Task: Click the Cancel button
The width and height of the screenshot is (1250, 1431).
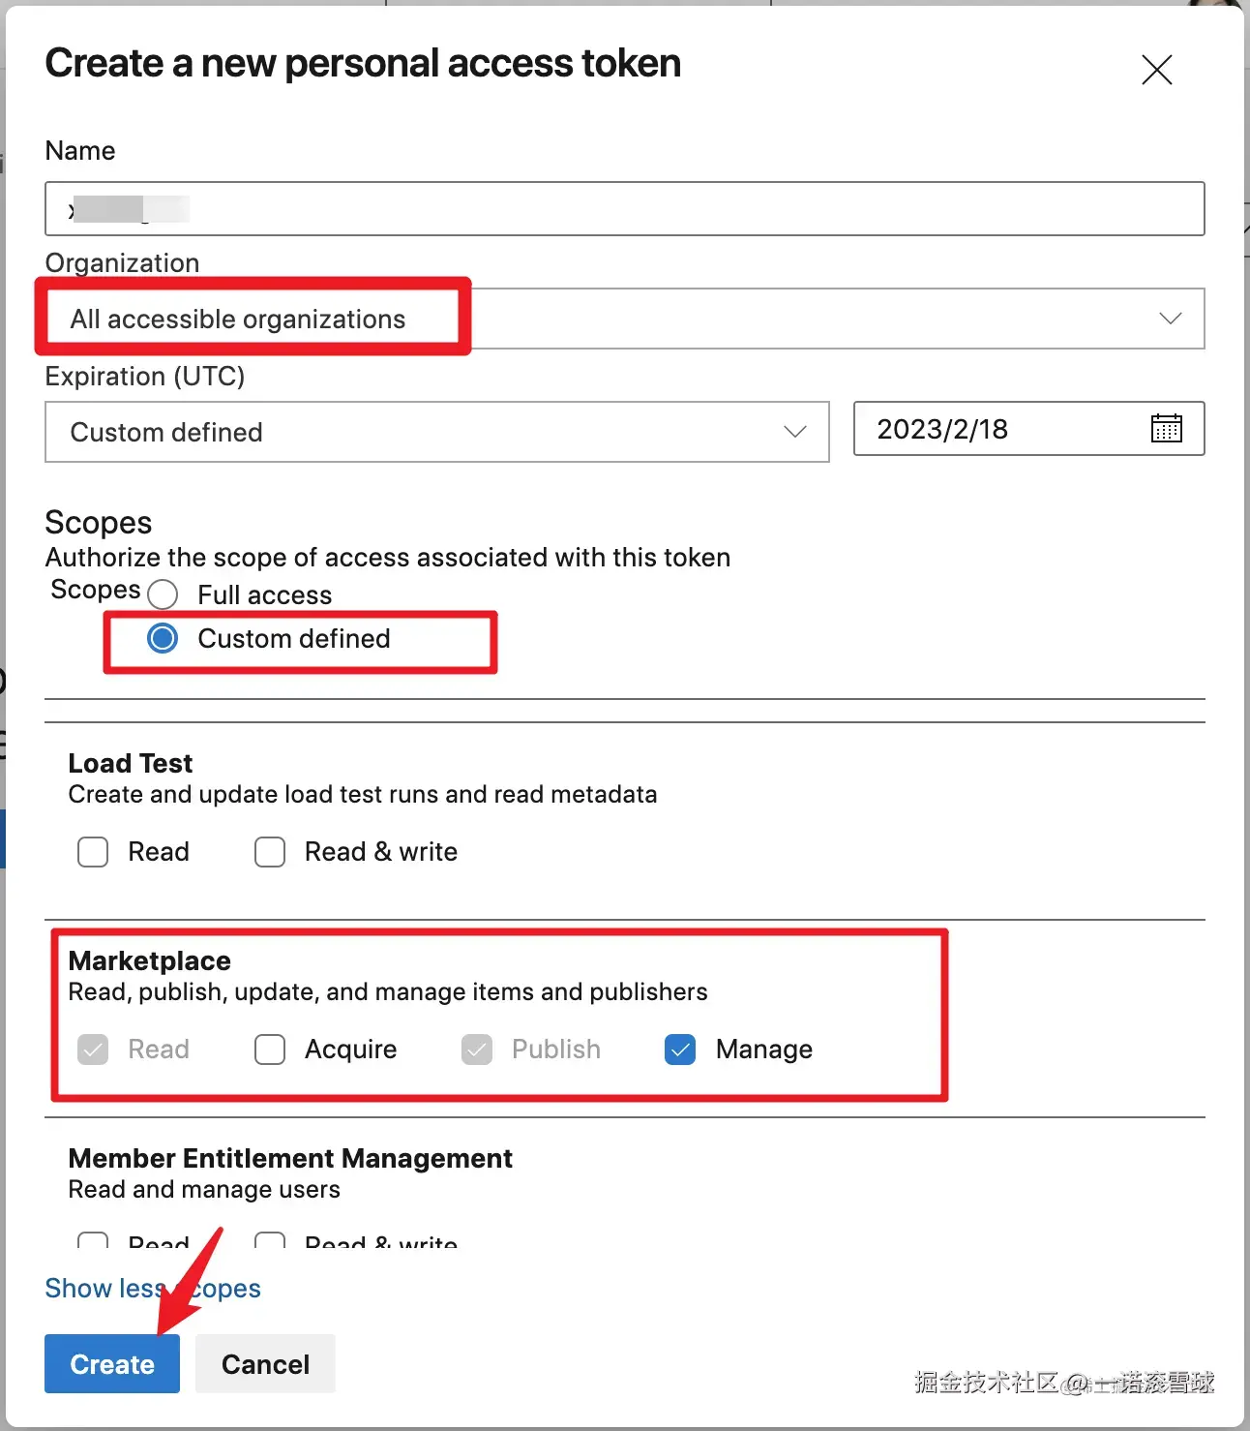Action: (x=265, y=1364)
